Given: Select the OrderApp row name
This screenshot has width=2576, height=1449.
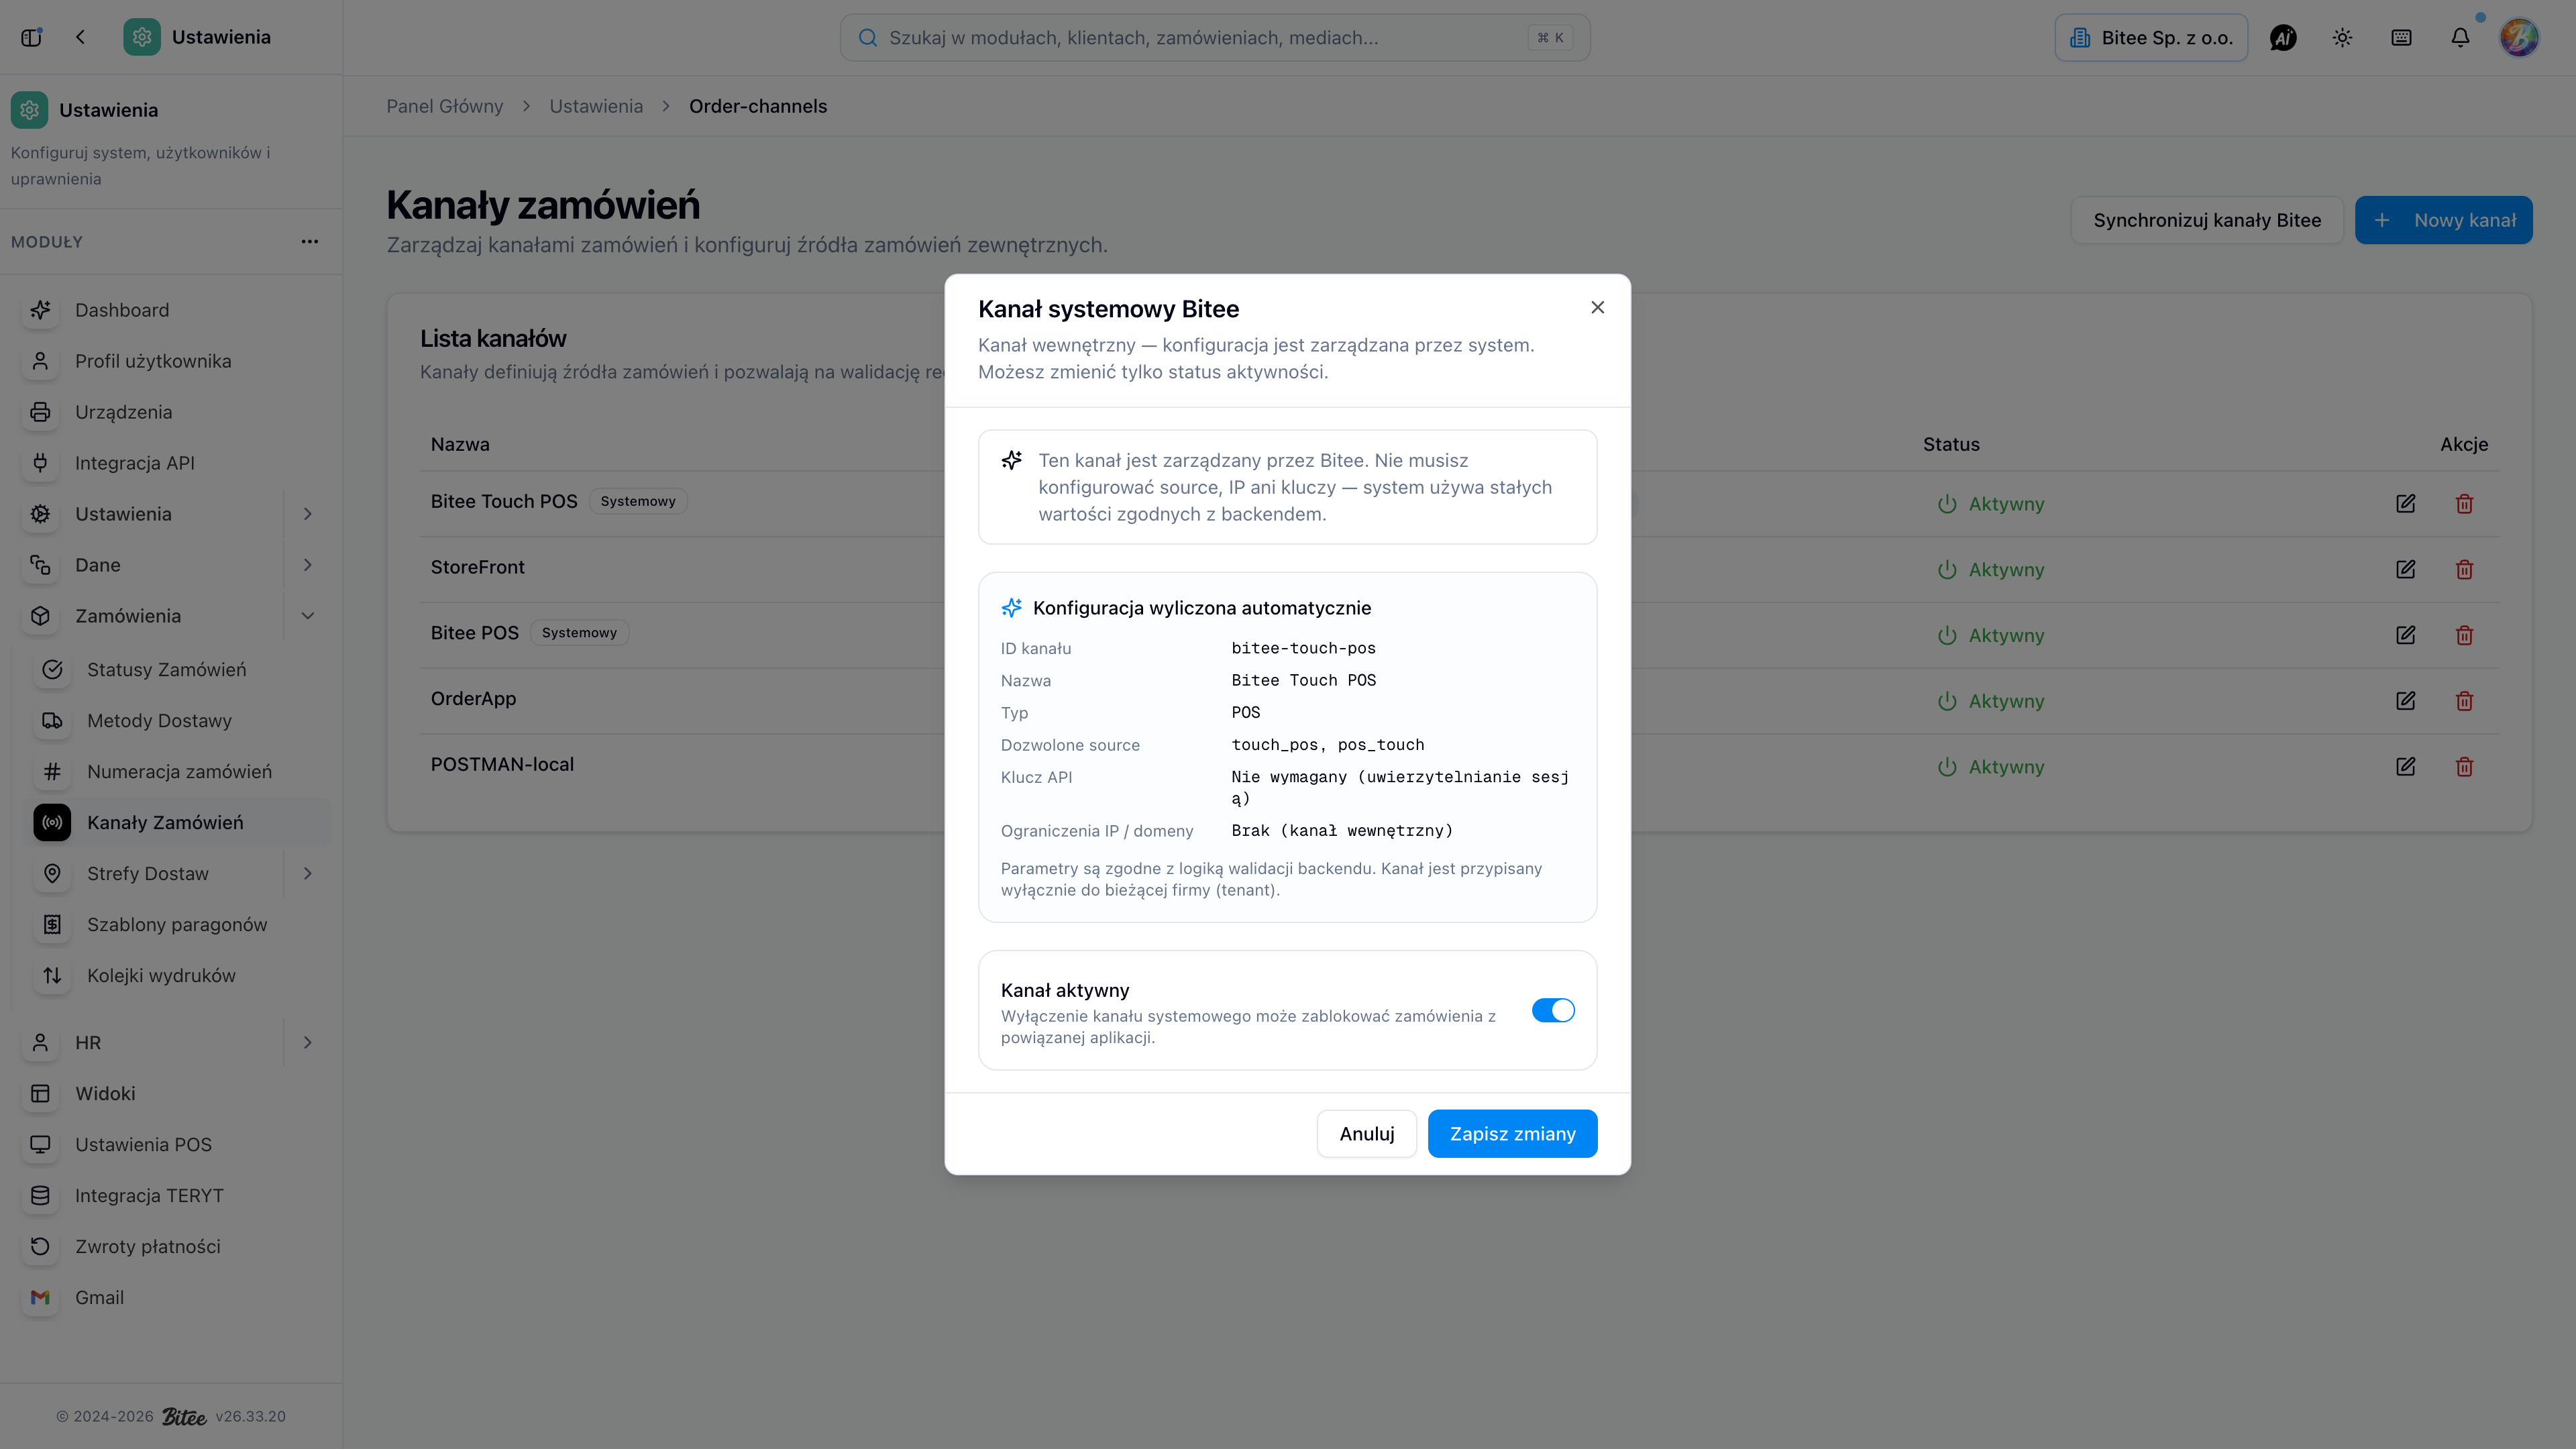Looking at the screenshot, I should tap(473, 699).
